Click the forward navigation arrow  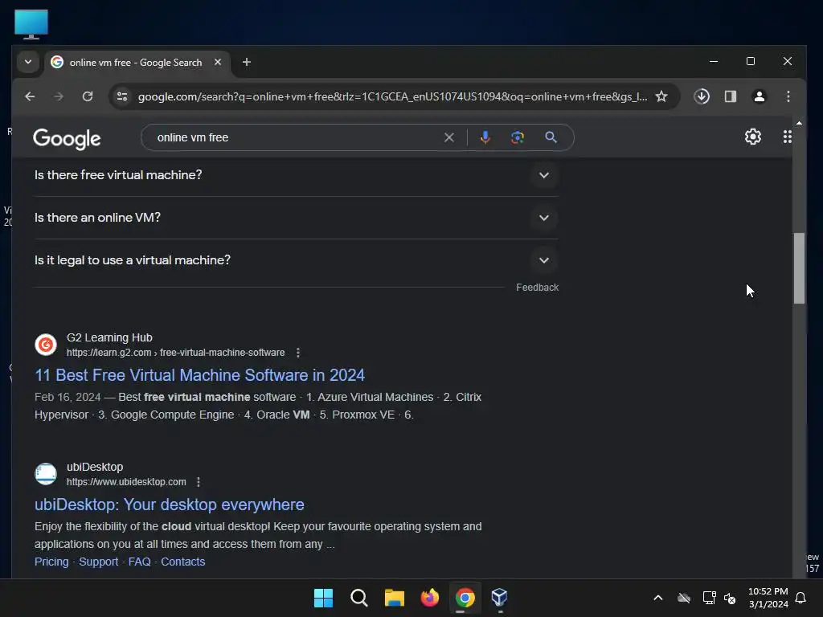(x=59, y=96)
